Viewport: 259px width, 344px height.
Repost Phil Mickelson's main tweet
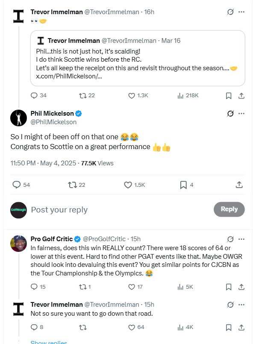72,185
